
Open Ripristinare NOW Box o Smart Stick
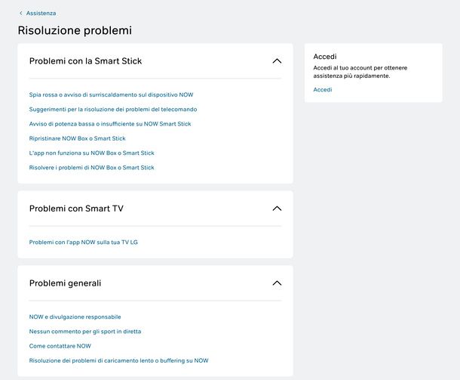tap(77, 138)
